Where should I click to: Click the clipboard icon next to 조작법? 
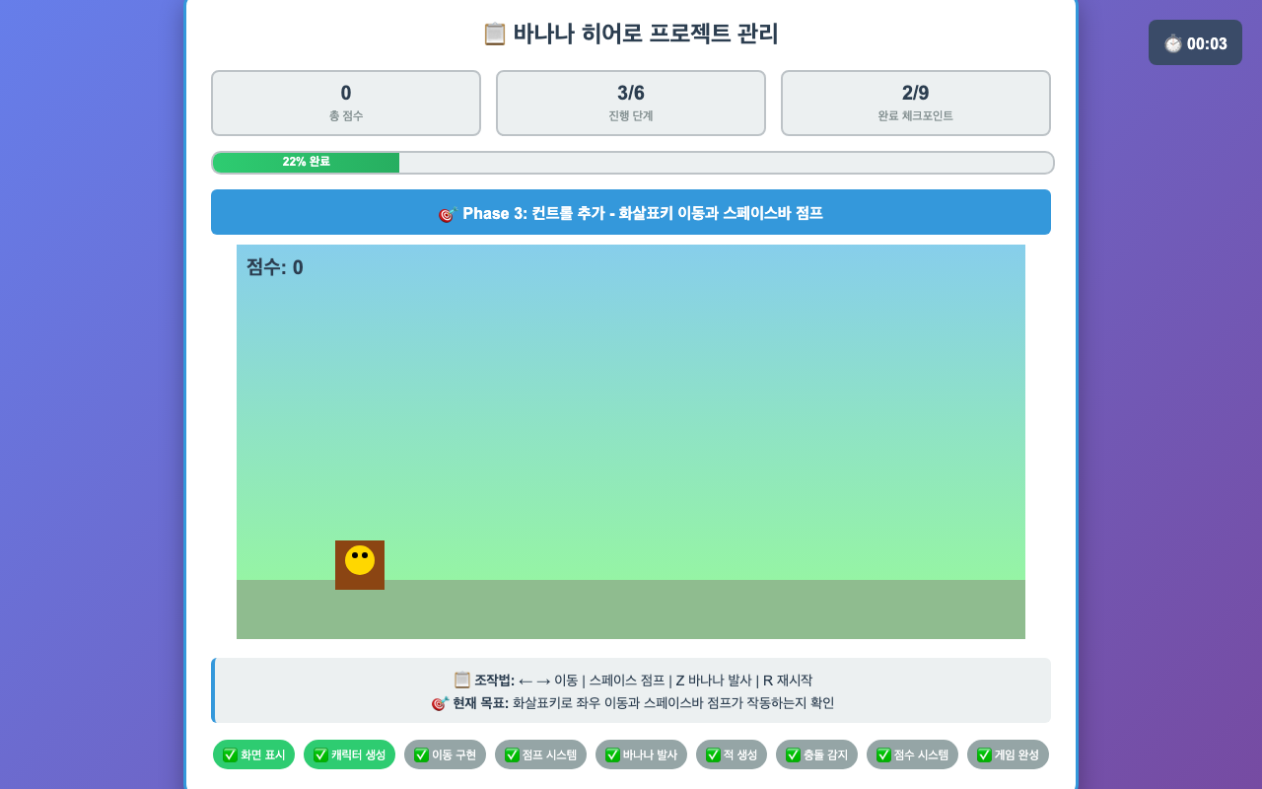click(x=462, y=680)
